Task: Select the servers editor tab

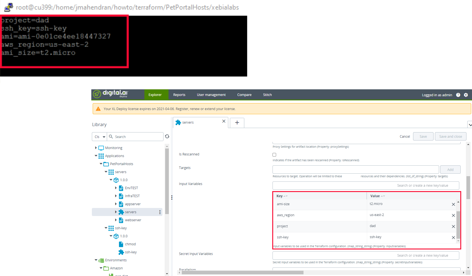Action: 201,123
